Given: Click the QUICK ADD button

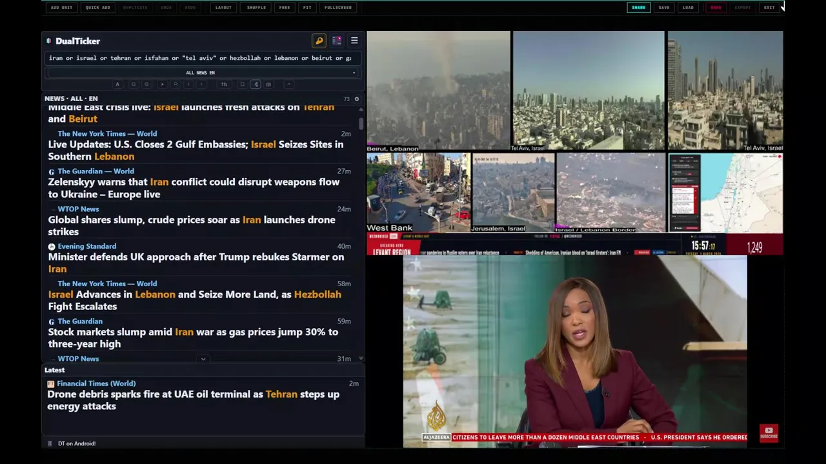Looking at the screenshot, I should tap(97, 8).
